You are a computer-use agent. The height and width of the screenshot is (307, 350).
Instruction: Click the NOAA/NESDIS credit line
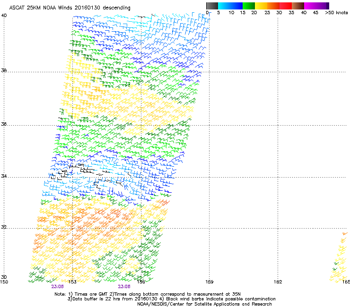(x=204, y=304)
